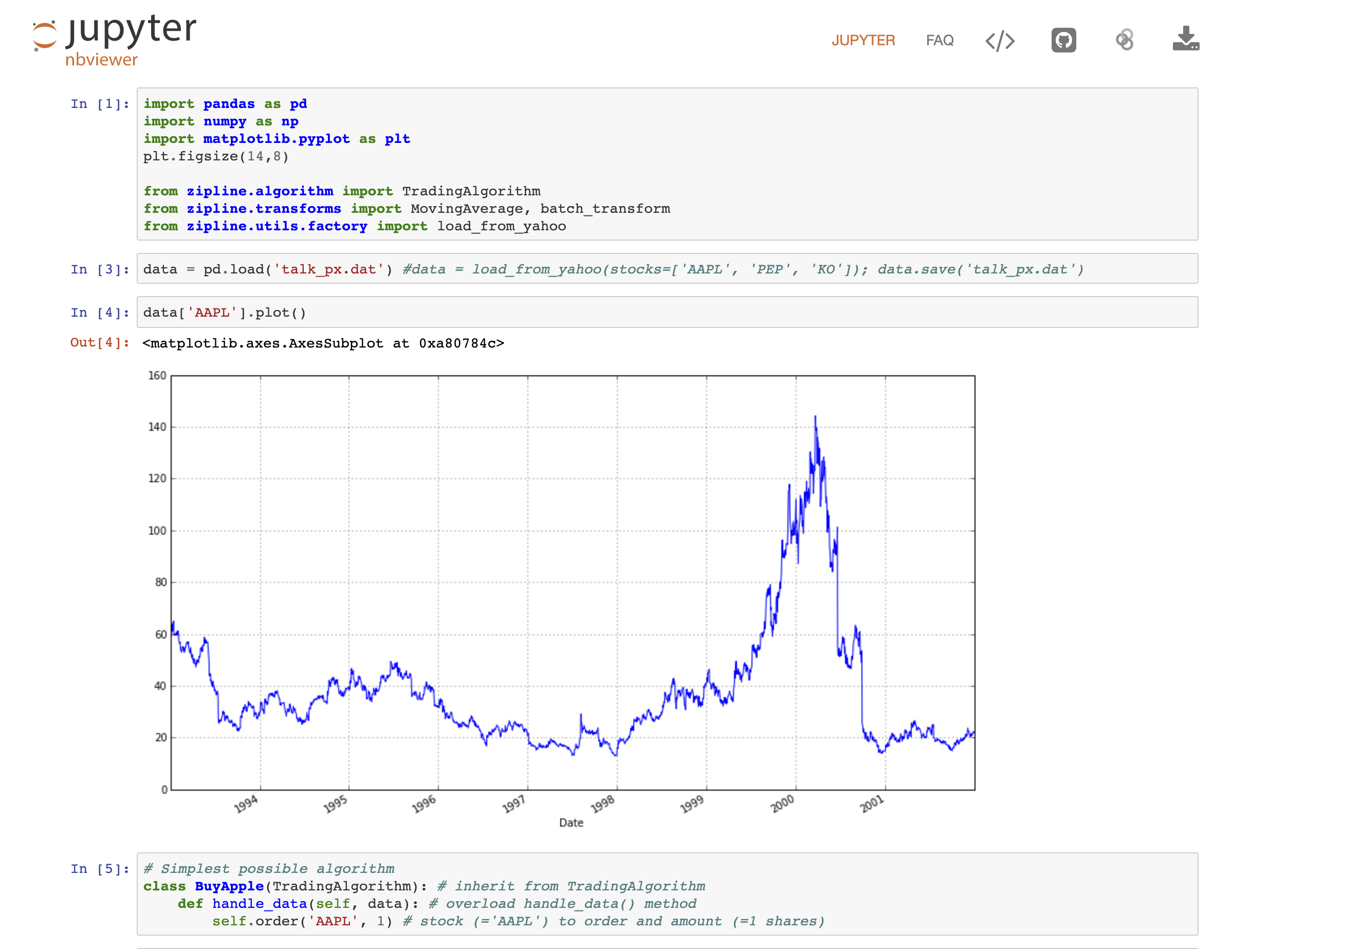The width and height of the screenshot is (1361, 949).
Task: Launch notebook with the Binder rings icon
Action: coord(1124,40)
